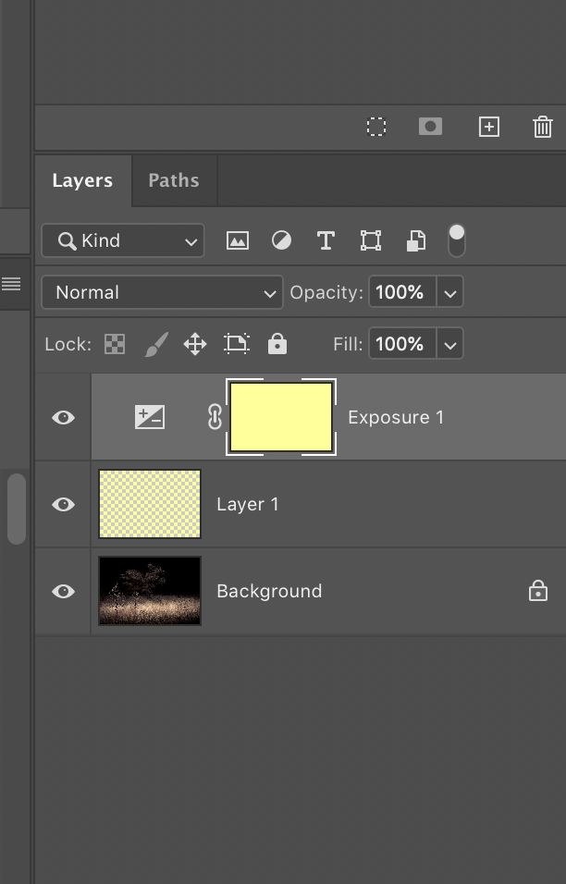This screenshot has width=566, height=884.
Task: Lock all padlock icon
Action: pos(277,343)
